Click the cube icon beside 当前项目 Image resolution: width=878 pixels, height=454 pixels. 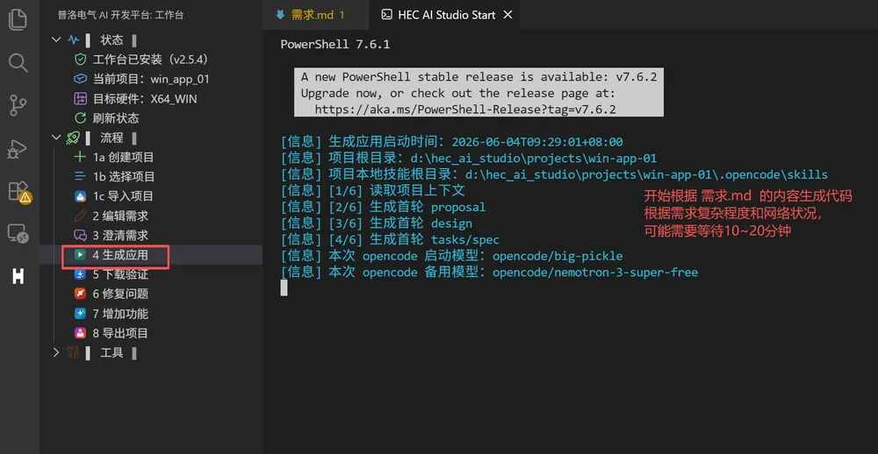(81, 79)
